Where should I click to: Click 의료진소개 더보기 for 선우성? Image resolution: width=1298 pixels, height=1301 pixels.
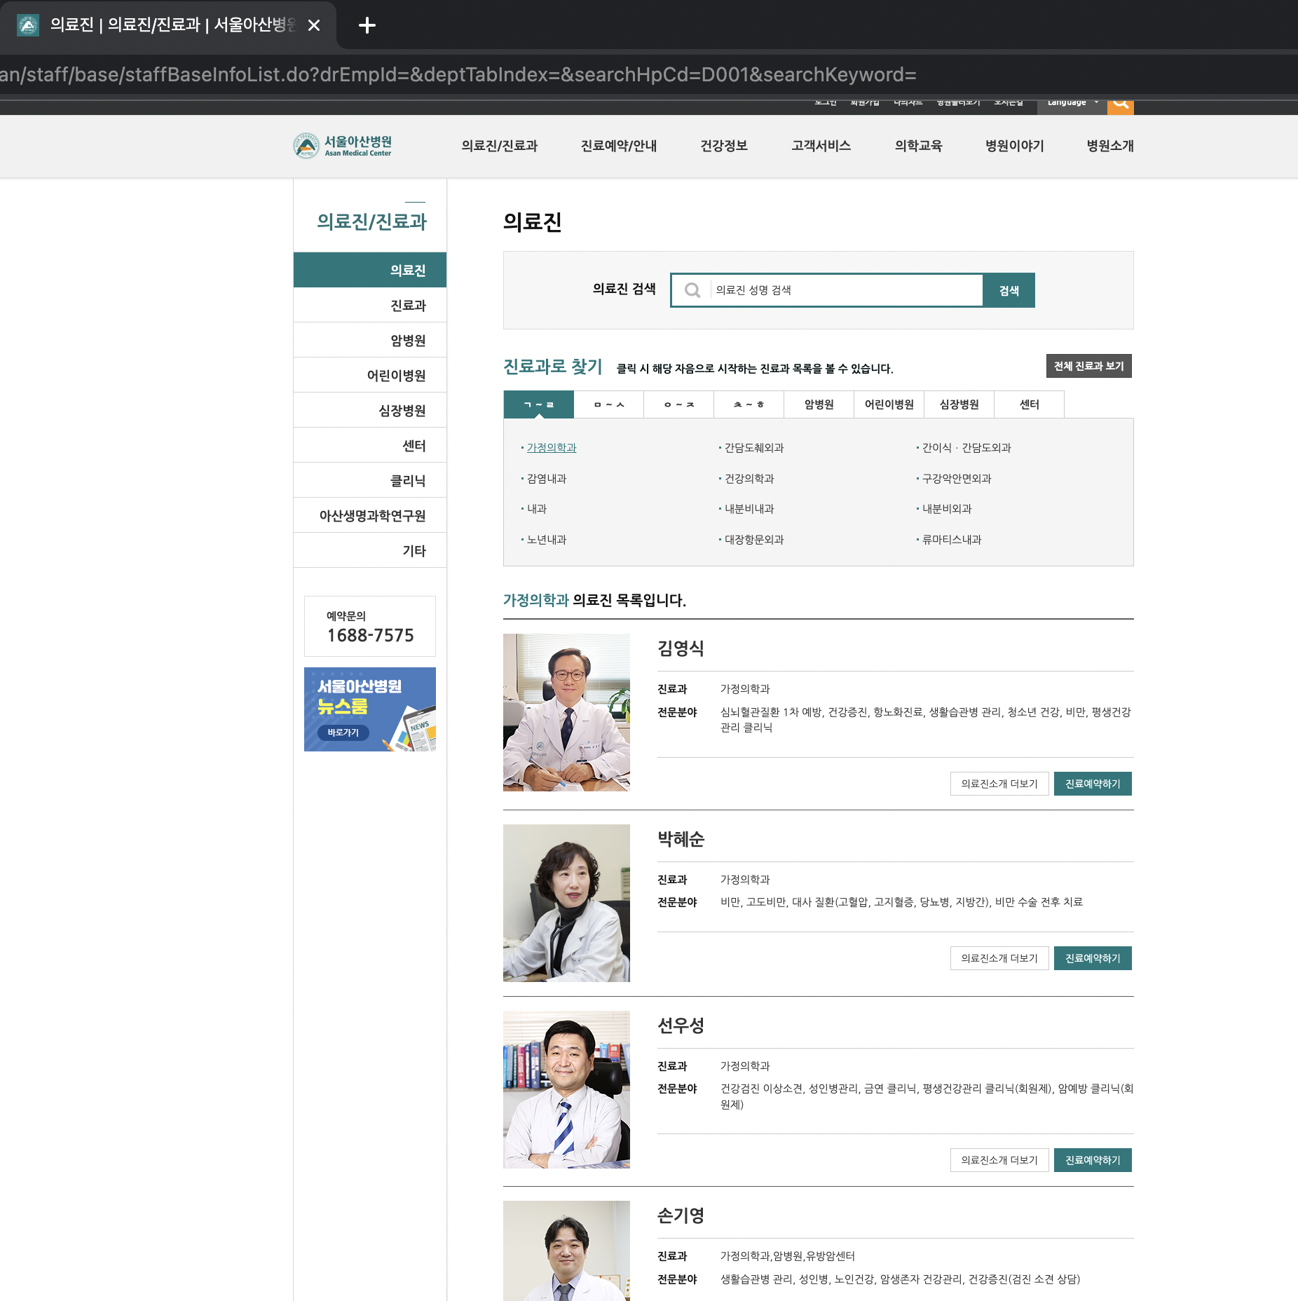(999, 1160)
